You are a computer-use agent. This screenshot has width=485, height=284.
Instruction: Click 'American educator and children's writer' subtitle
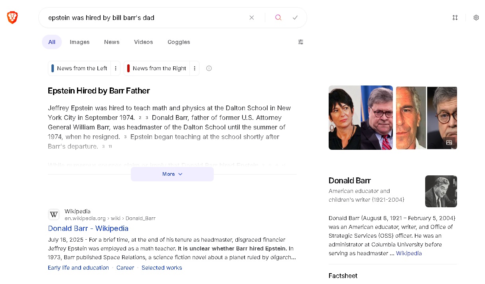click(x=367, y=195)
